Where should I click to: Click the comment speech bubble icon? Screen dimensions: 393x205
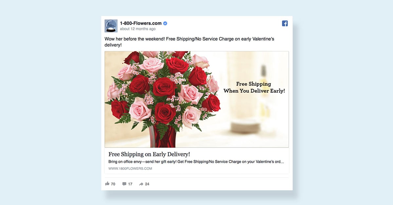pos(124,184)
